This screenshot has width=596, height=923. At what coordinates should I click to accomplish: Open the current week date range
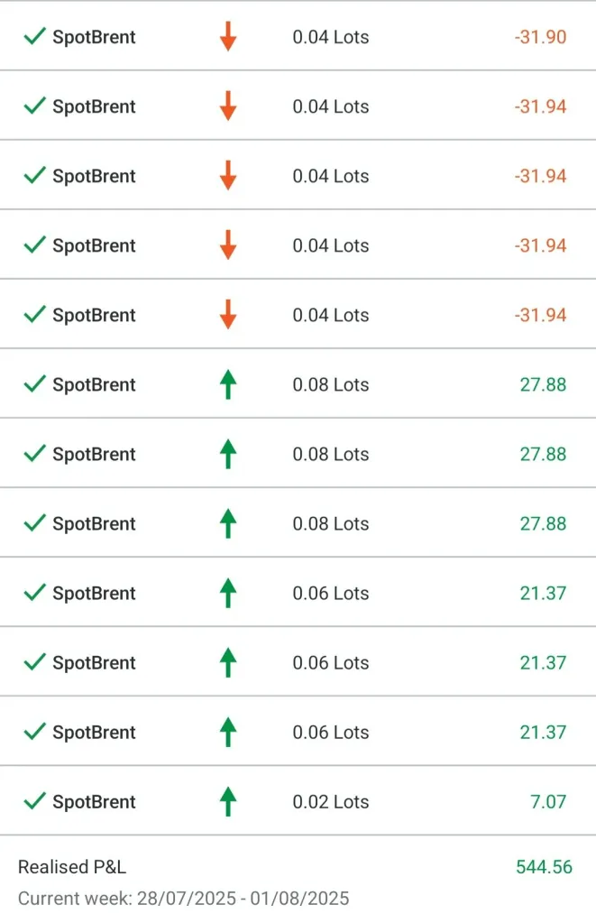tap(183, 899)
